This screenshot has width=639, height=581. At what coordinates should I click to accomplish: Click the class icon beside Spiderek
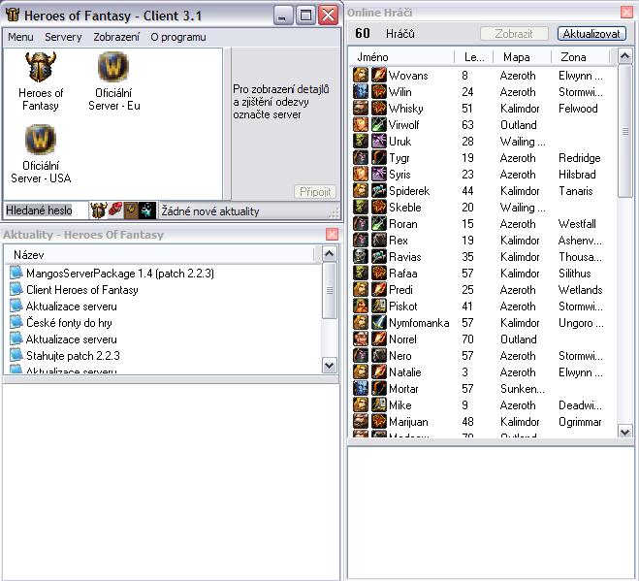(379, 190)
